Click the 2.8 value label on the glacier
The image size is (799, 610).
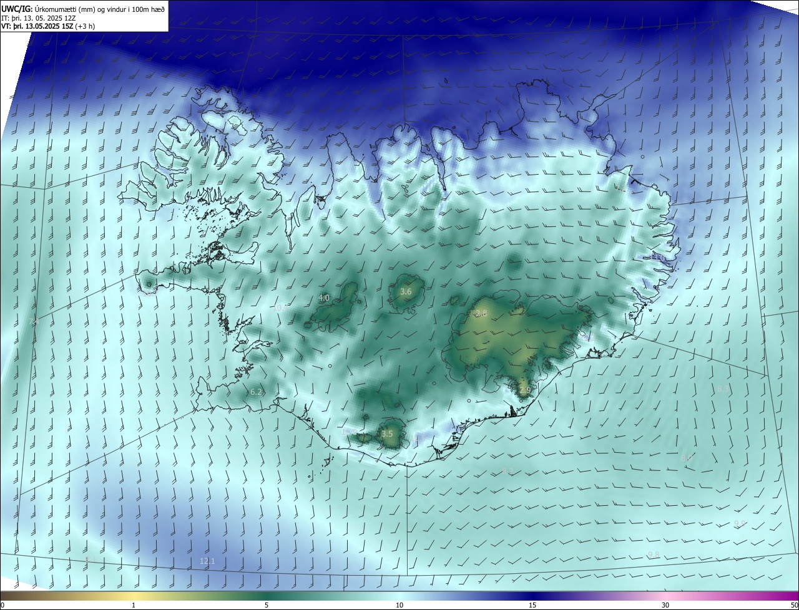[481, 314]
